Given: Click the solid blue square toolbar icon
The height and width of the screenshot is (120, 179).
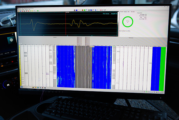Looking at the screenshot, I should click(x=77, y=10).
